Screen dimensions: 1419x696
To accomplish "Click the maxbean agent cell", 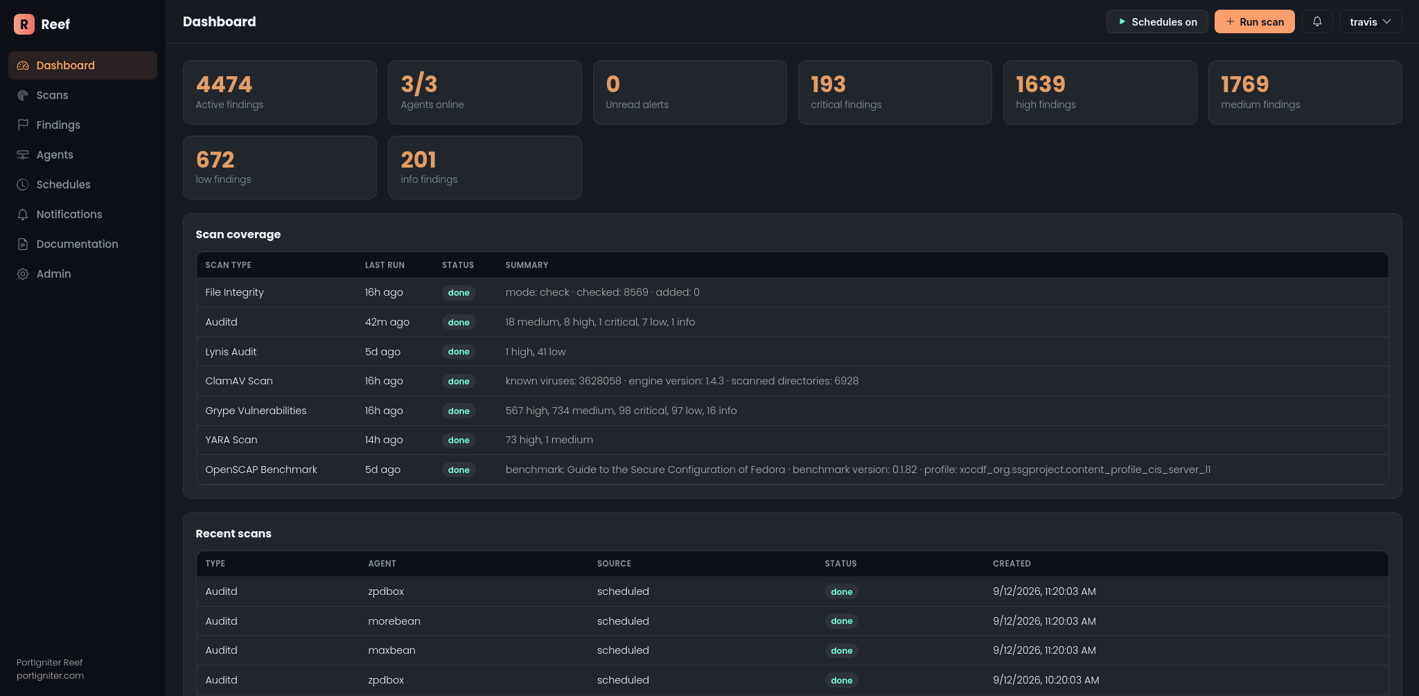I will click(x=391, y=650).
